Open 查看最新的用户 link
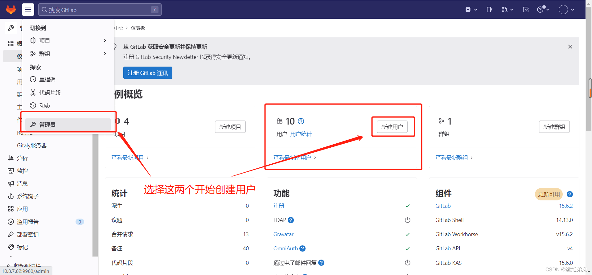Viewport: 592px width, 275px height. click(292, 158)
